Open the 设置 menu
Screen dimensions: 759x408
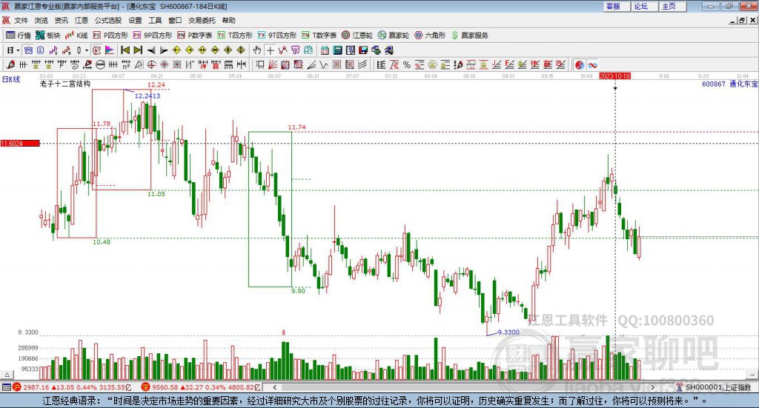pyautogui.click(x=135, y=20)
